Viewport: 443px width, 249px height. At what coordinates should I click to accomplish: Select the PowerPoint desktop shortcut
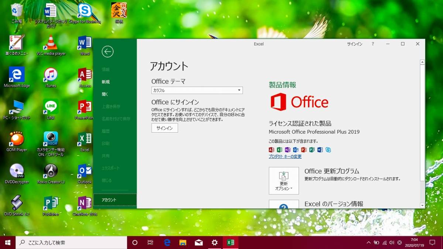pos(85,110)
